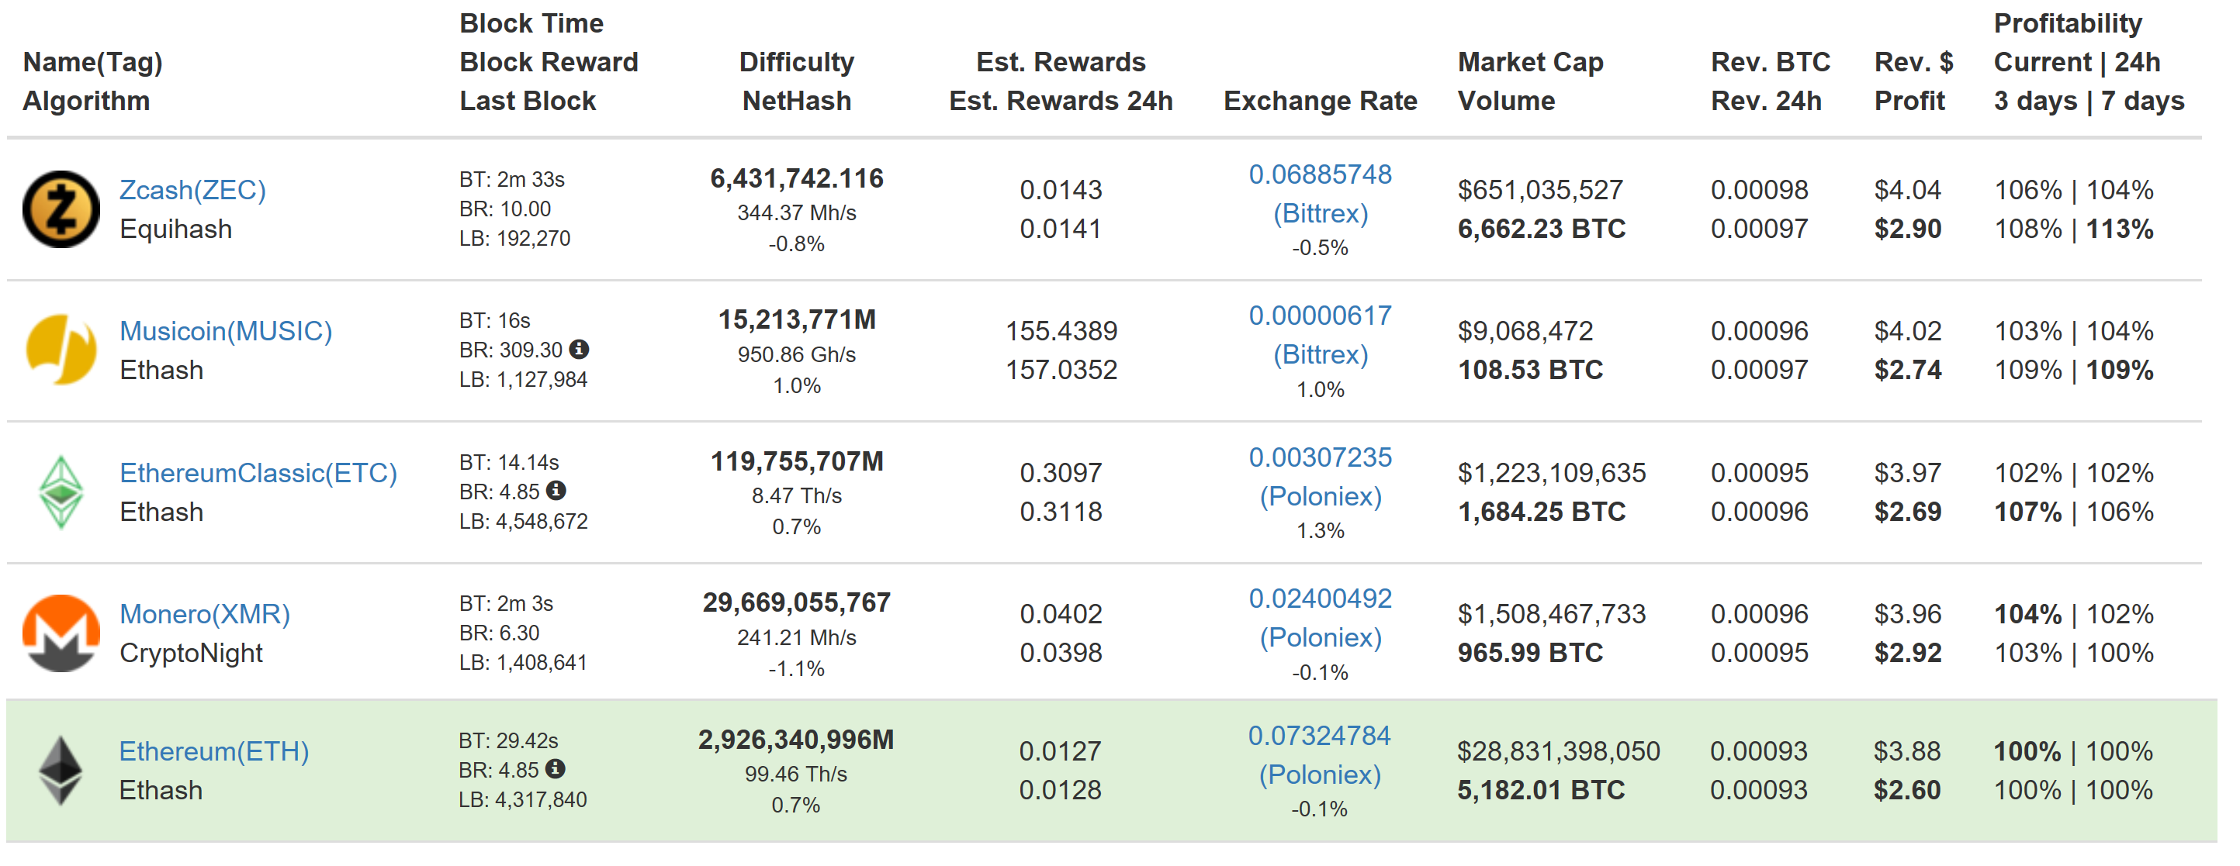Click Ethereum profit value $2.60
The width and height of the screenshot is (2240, 866).
(x=1907, y=792)
